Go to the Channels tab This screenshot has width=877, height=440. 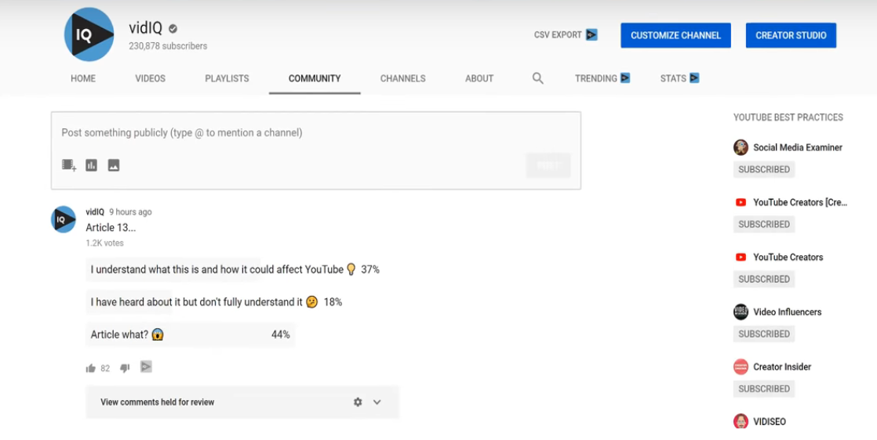pos(402,78)
